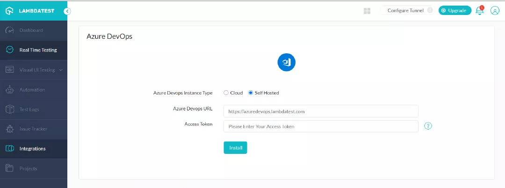Viewport: 505px width, 188px height.
Task: Open notifications bell icon
Action: coord(480,11)
